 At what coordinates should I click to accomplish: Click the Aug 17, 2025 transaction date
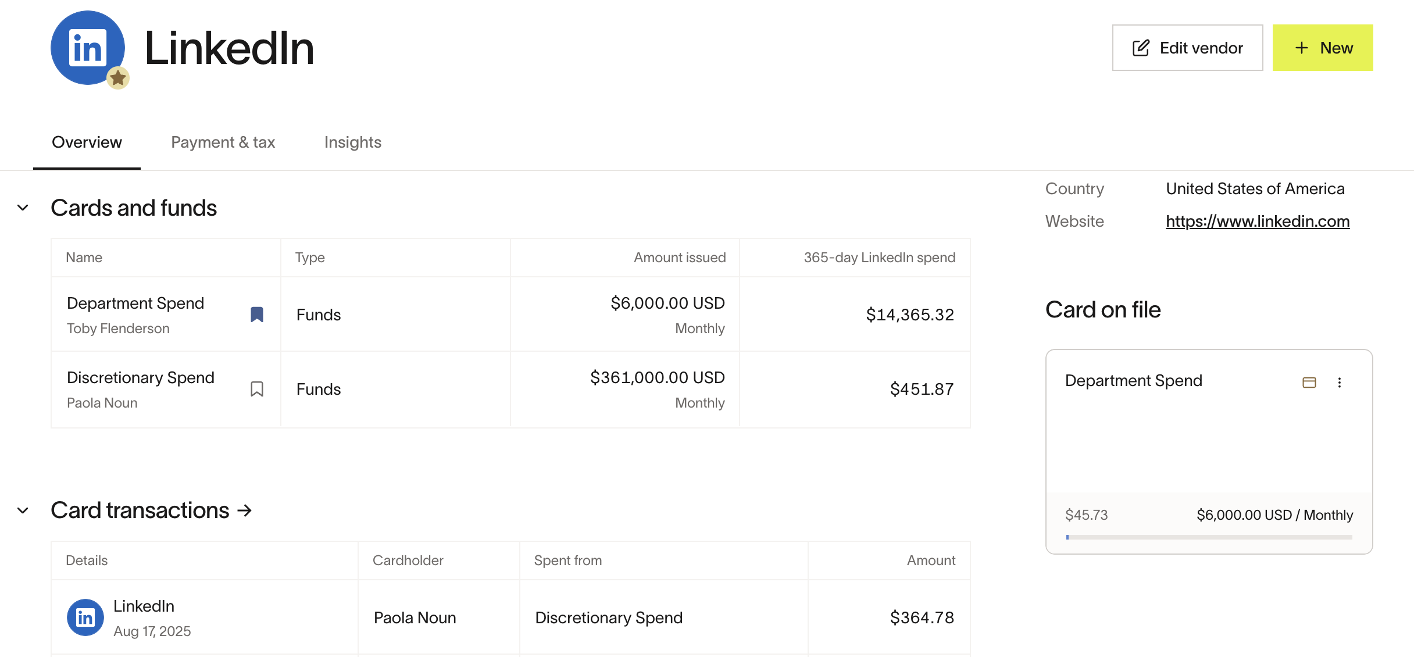pyautogui.click(x=152, y=631)
